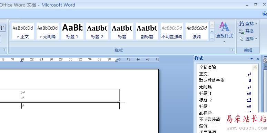Apply the 标题 gallery style
The width and height of the screenshot is (267, 133).
coord(122,31)
